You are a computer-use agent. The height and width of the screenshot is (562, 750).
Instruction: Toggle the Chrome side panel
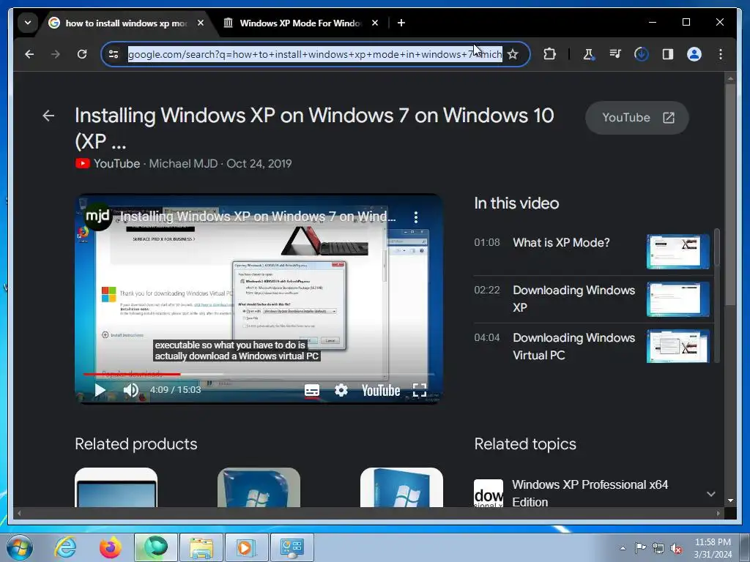point(668,54)
